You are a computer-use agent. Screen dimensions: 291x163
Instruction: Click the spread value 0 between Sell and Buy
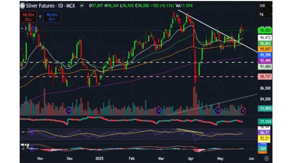tap(40, 17)
